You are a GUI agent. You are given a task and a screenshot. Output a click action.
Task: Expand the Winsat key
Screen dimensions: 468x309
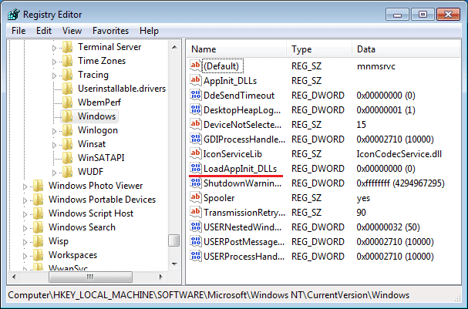point(54,145)
